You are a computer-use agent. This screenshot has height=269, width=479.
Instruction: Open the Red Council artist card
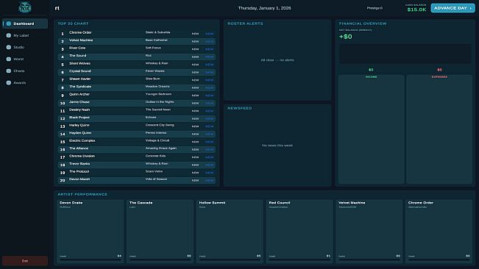[x=299, y=231]
